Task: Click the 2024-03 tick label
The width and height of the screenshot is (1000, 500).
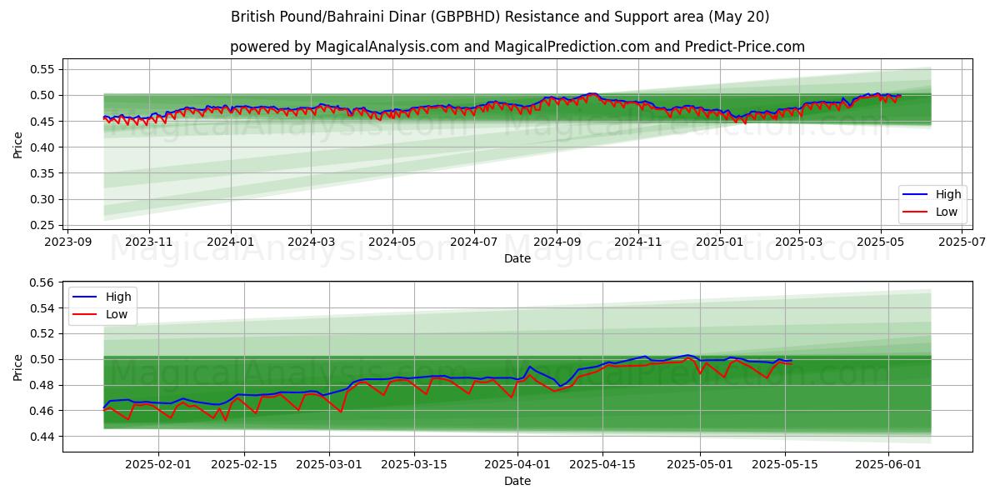Action: click(x=311, y=242)
